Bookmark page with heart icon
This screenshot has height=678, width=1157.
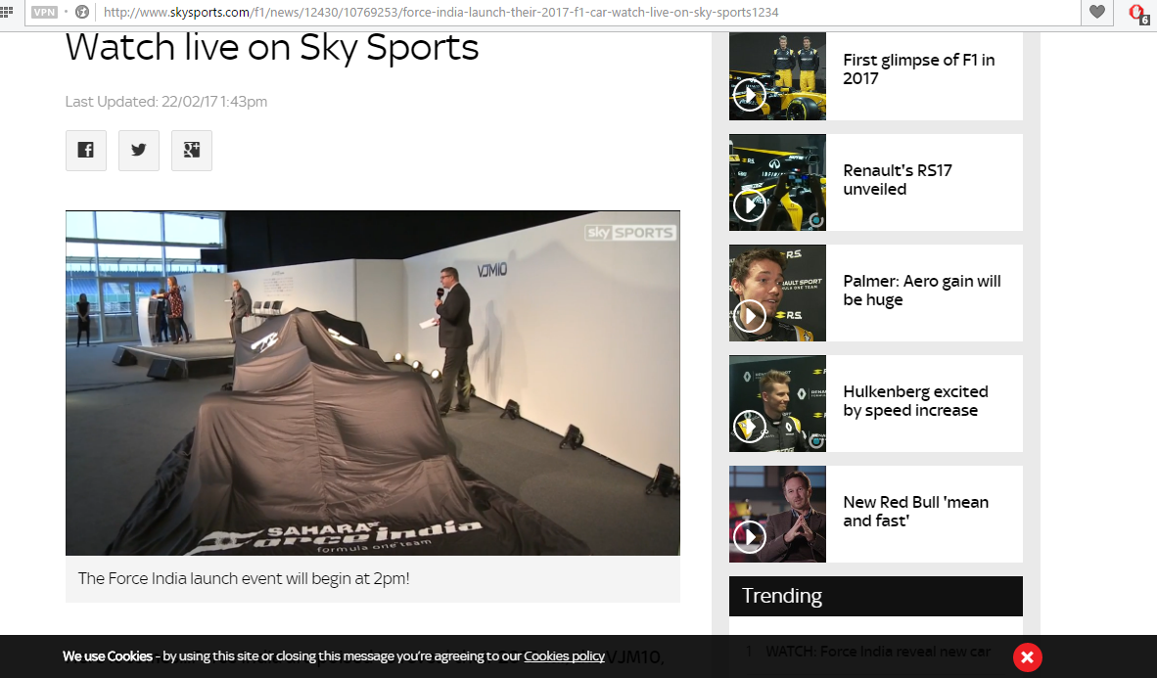(1097, 12)
